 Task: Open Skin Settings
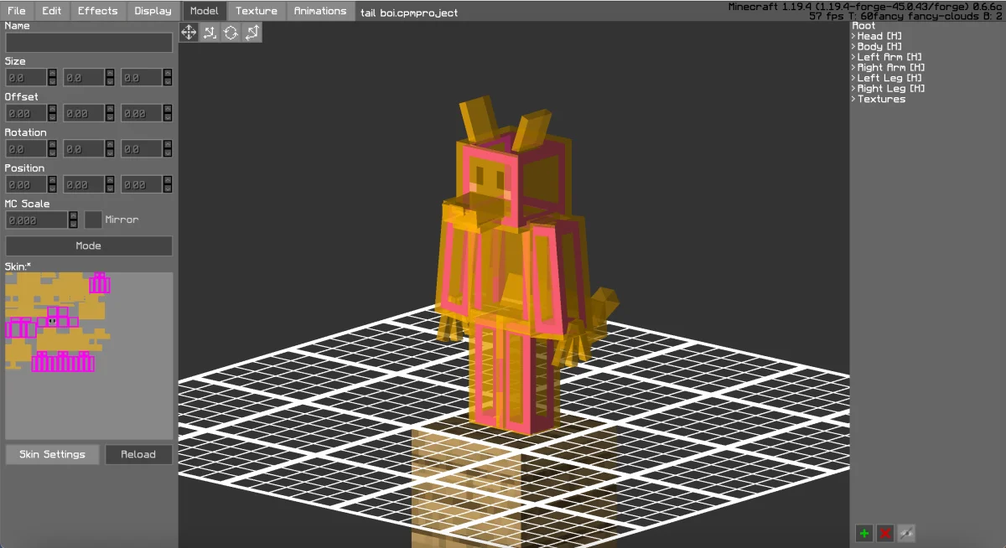click(52, 454)
